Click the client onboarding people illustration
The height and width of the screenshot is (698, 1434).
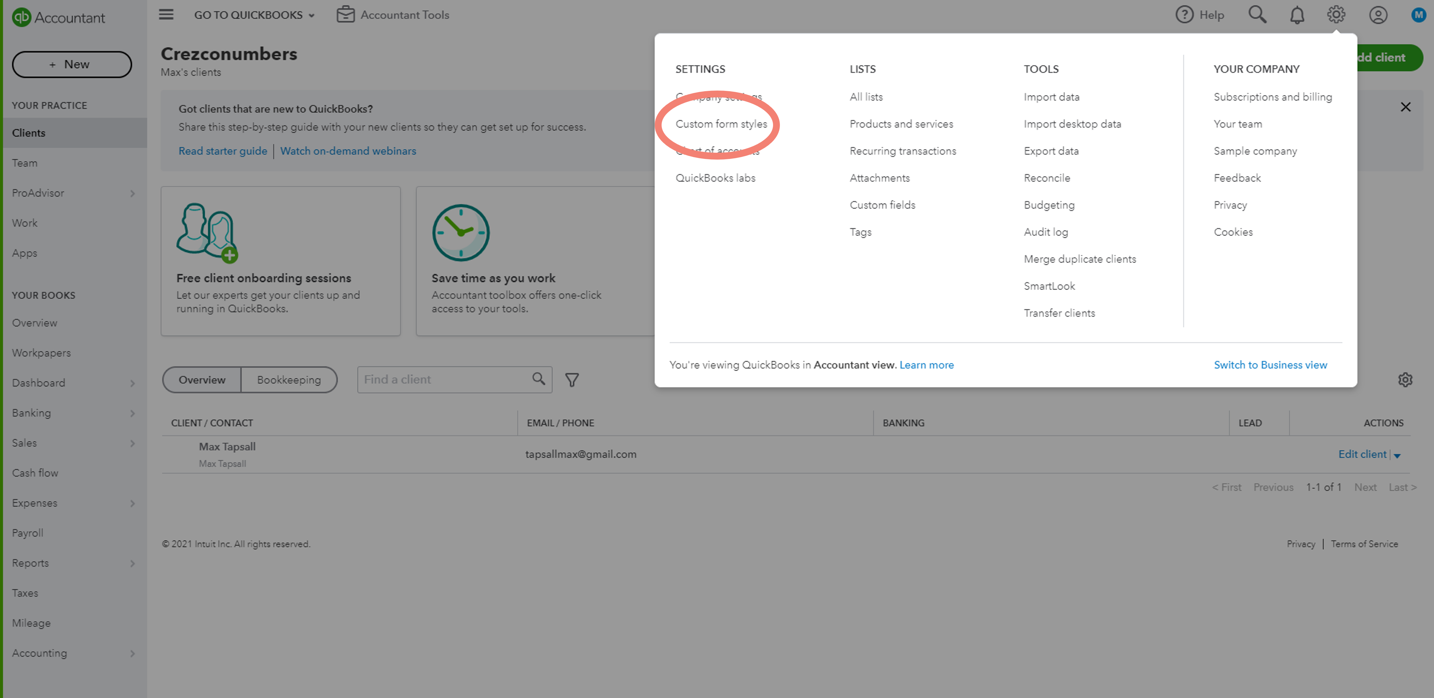point(207,233)
